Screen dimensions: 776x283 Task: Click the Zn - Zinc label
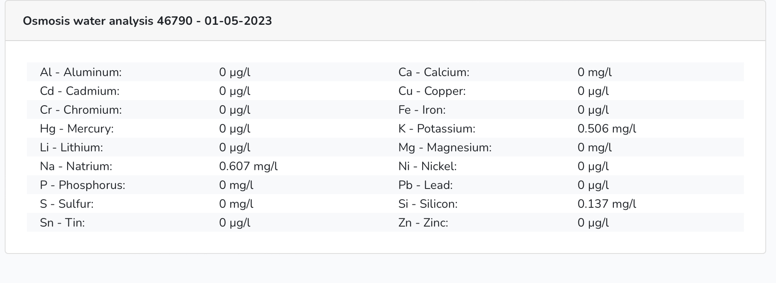[x=423, y=223]
